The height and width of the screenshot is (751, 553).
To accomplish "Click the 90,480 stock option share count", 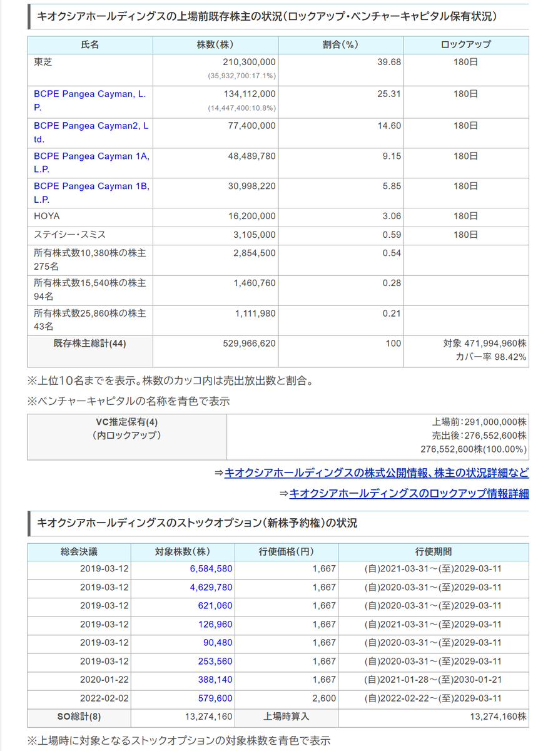I will pyautogui.click(x=218, y=643).
